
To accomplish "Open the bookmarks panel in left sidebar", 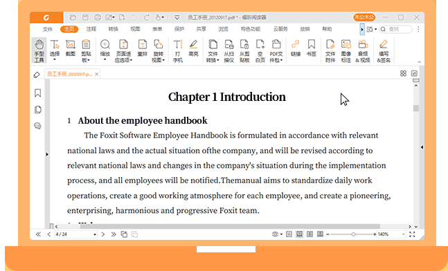I will coord(37,93).
